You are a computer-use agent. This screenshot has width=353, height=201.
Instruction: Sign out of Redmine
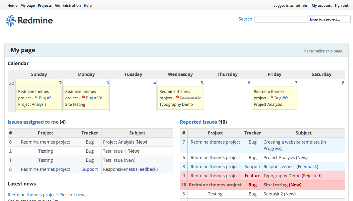tap(342, 5)
